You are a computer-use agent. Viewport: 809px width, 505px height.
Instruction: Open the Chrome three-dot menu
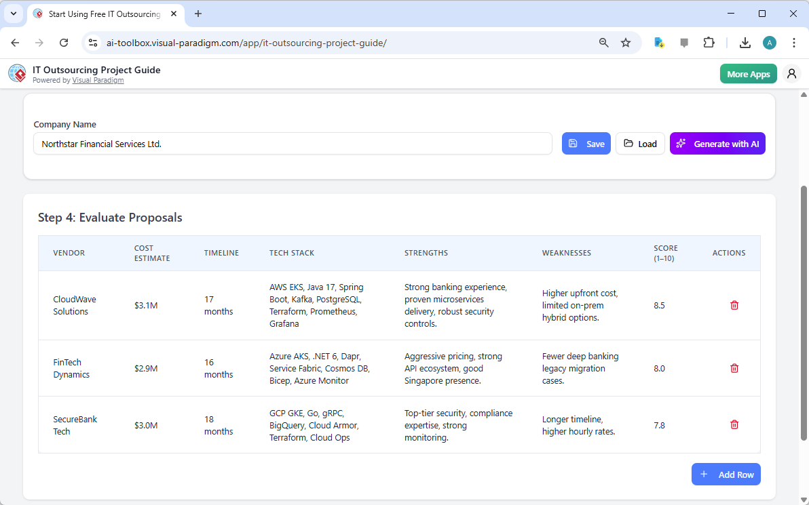(x=794, y=42)
